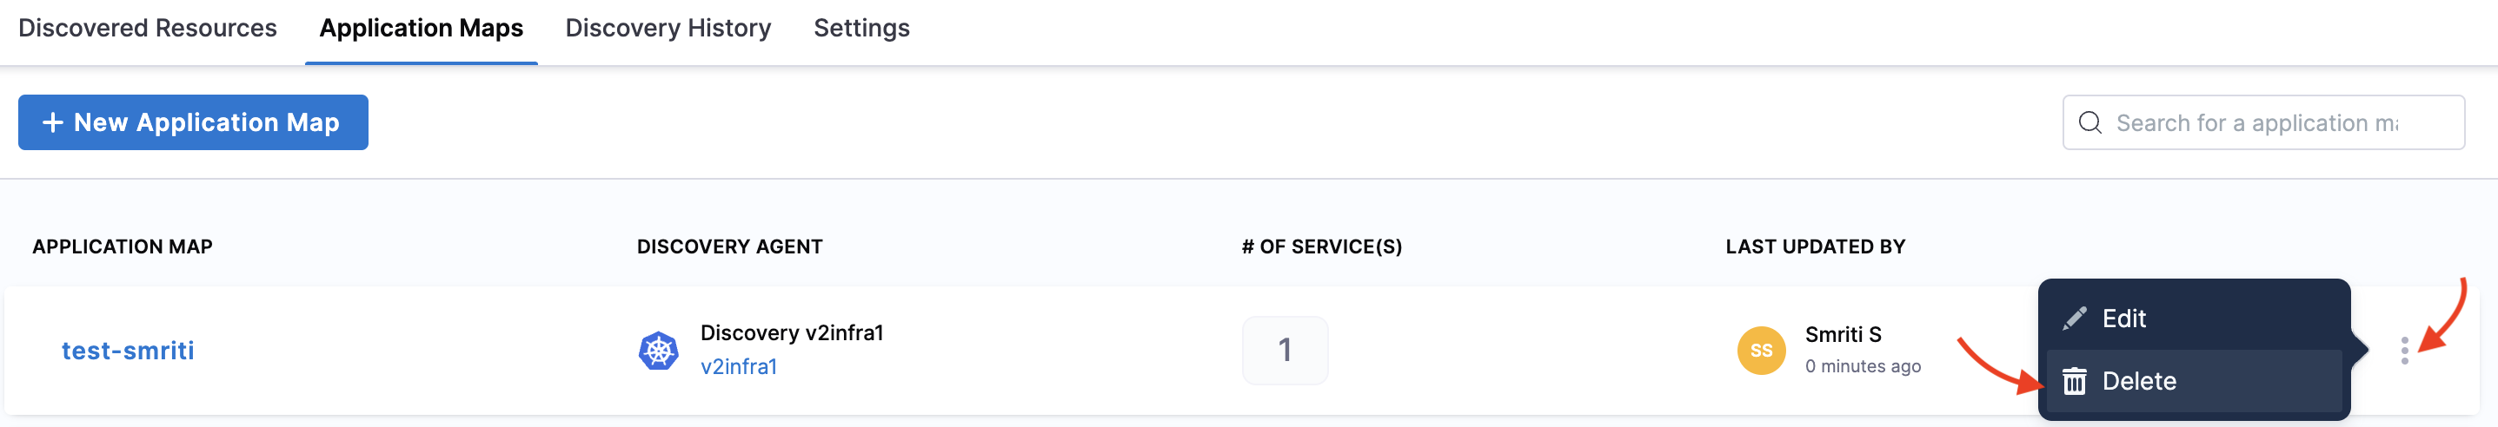Choose Edit from the context menu
Image resolution: width=2498 pixels, height=427 pixels.
[2123, 319]
